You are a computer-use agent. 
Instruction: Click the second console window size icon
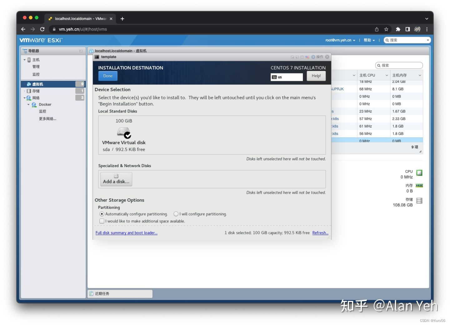(297, 57)
